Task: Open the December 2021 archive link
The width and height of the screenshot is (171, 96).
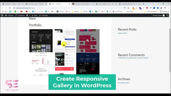Action: [x=123, y=83]
